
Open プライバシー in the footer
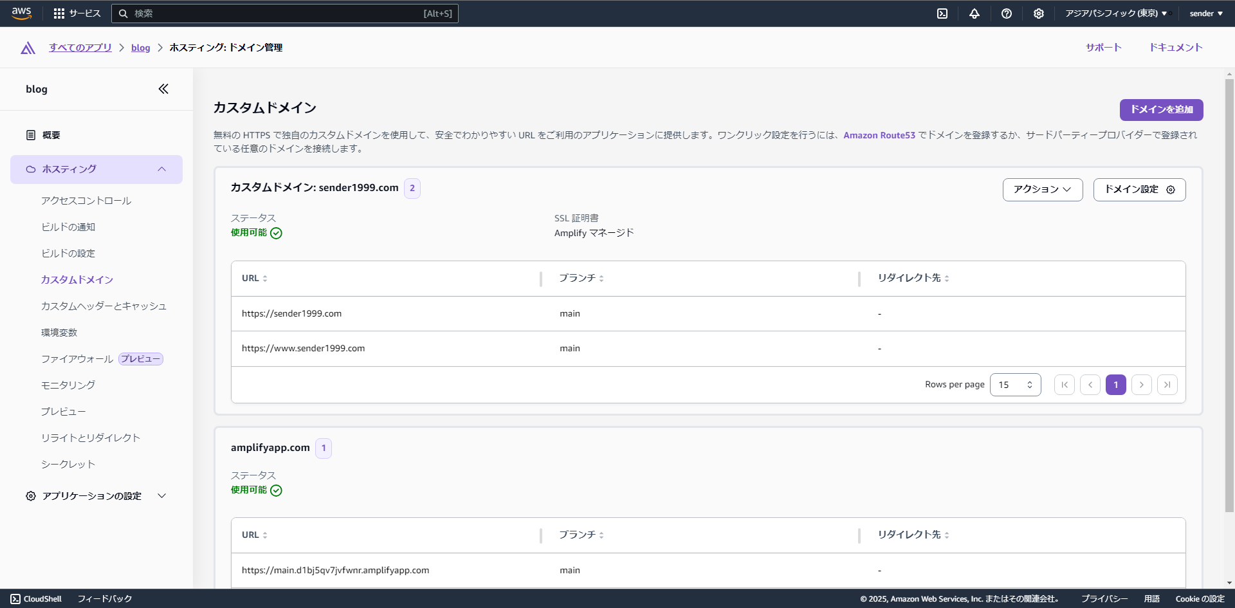1104,599
